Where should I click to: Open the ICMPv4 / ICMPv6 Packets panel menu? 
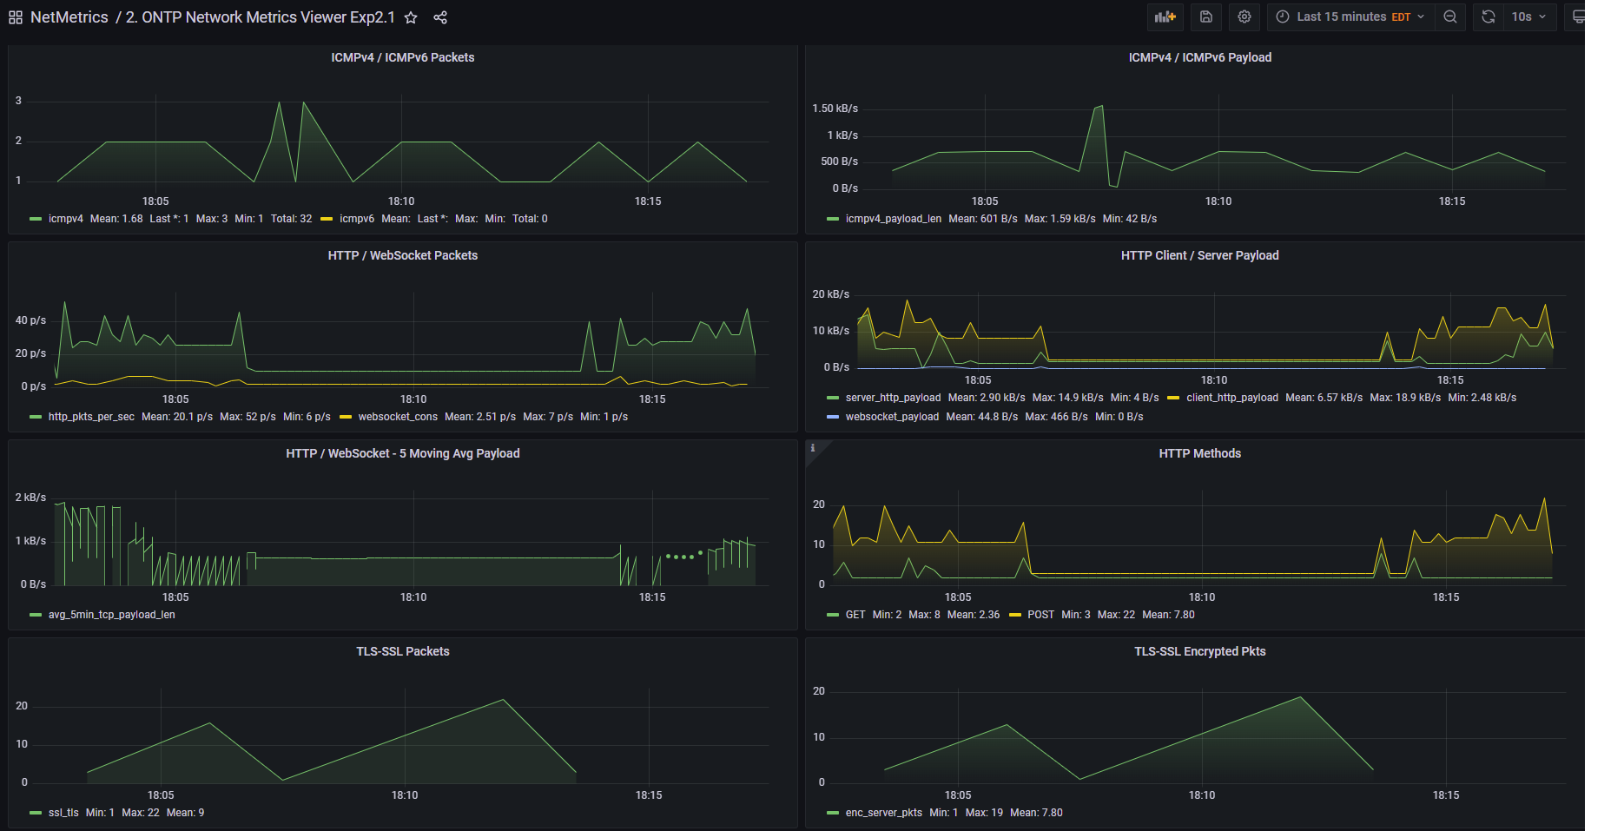tap(402, 57)
